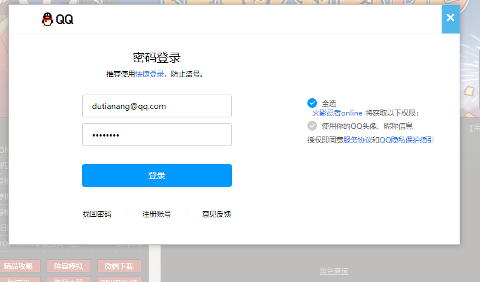Click 微端下载 button in background page
This screenshot has height=282, width=480.
pyautogui.click(x=119, y=266)
